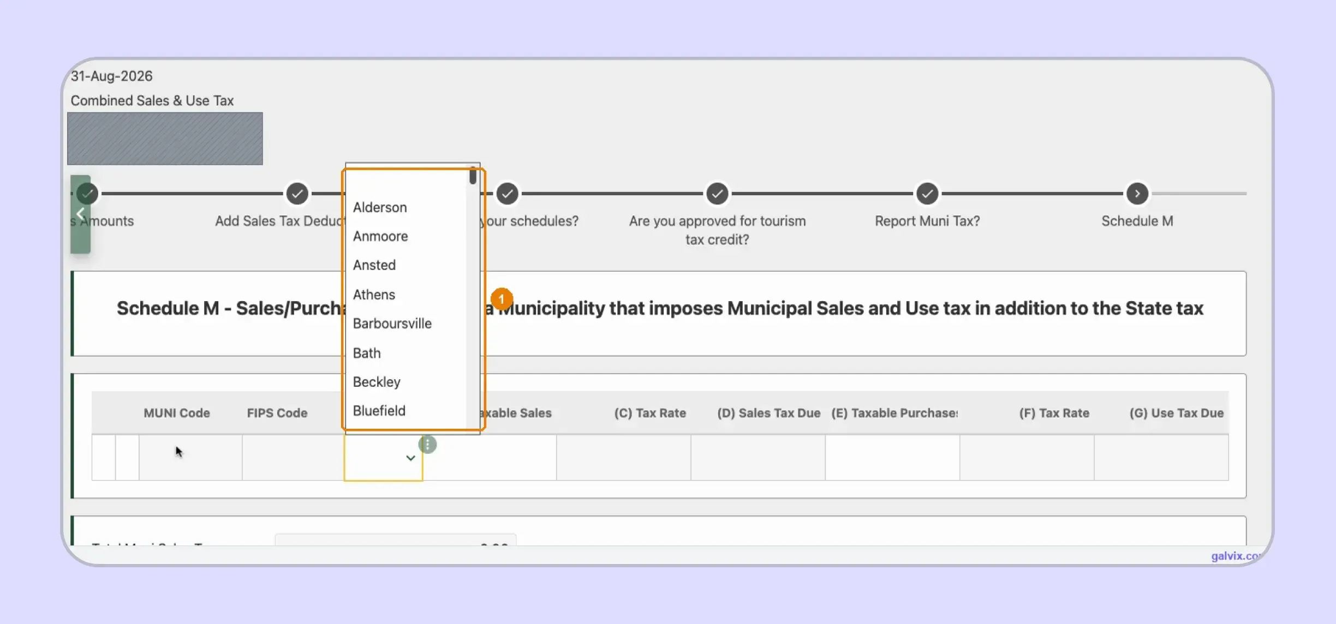Click the MUNI Code column header
Screen dimensions: 1336x624
tap(177, 413)
